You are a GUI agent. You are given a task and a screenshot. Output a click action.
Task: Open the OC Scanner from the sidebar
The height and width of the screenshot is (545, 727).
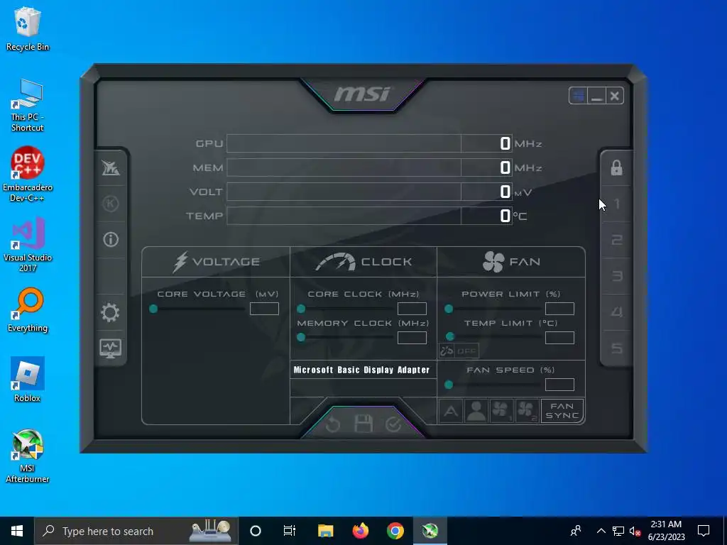pos(110,167)
